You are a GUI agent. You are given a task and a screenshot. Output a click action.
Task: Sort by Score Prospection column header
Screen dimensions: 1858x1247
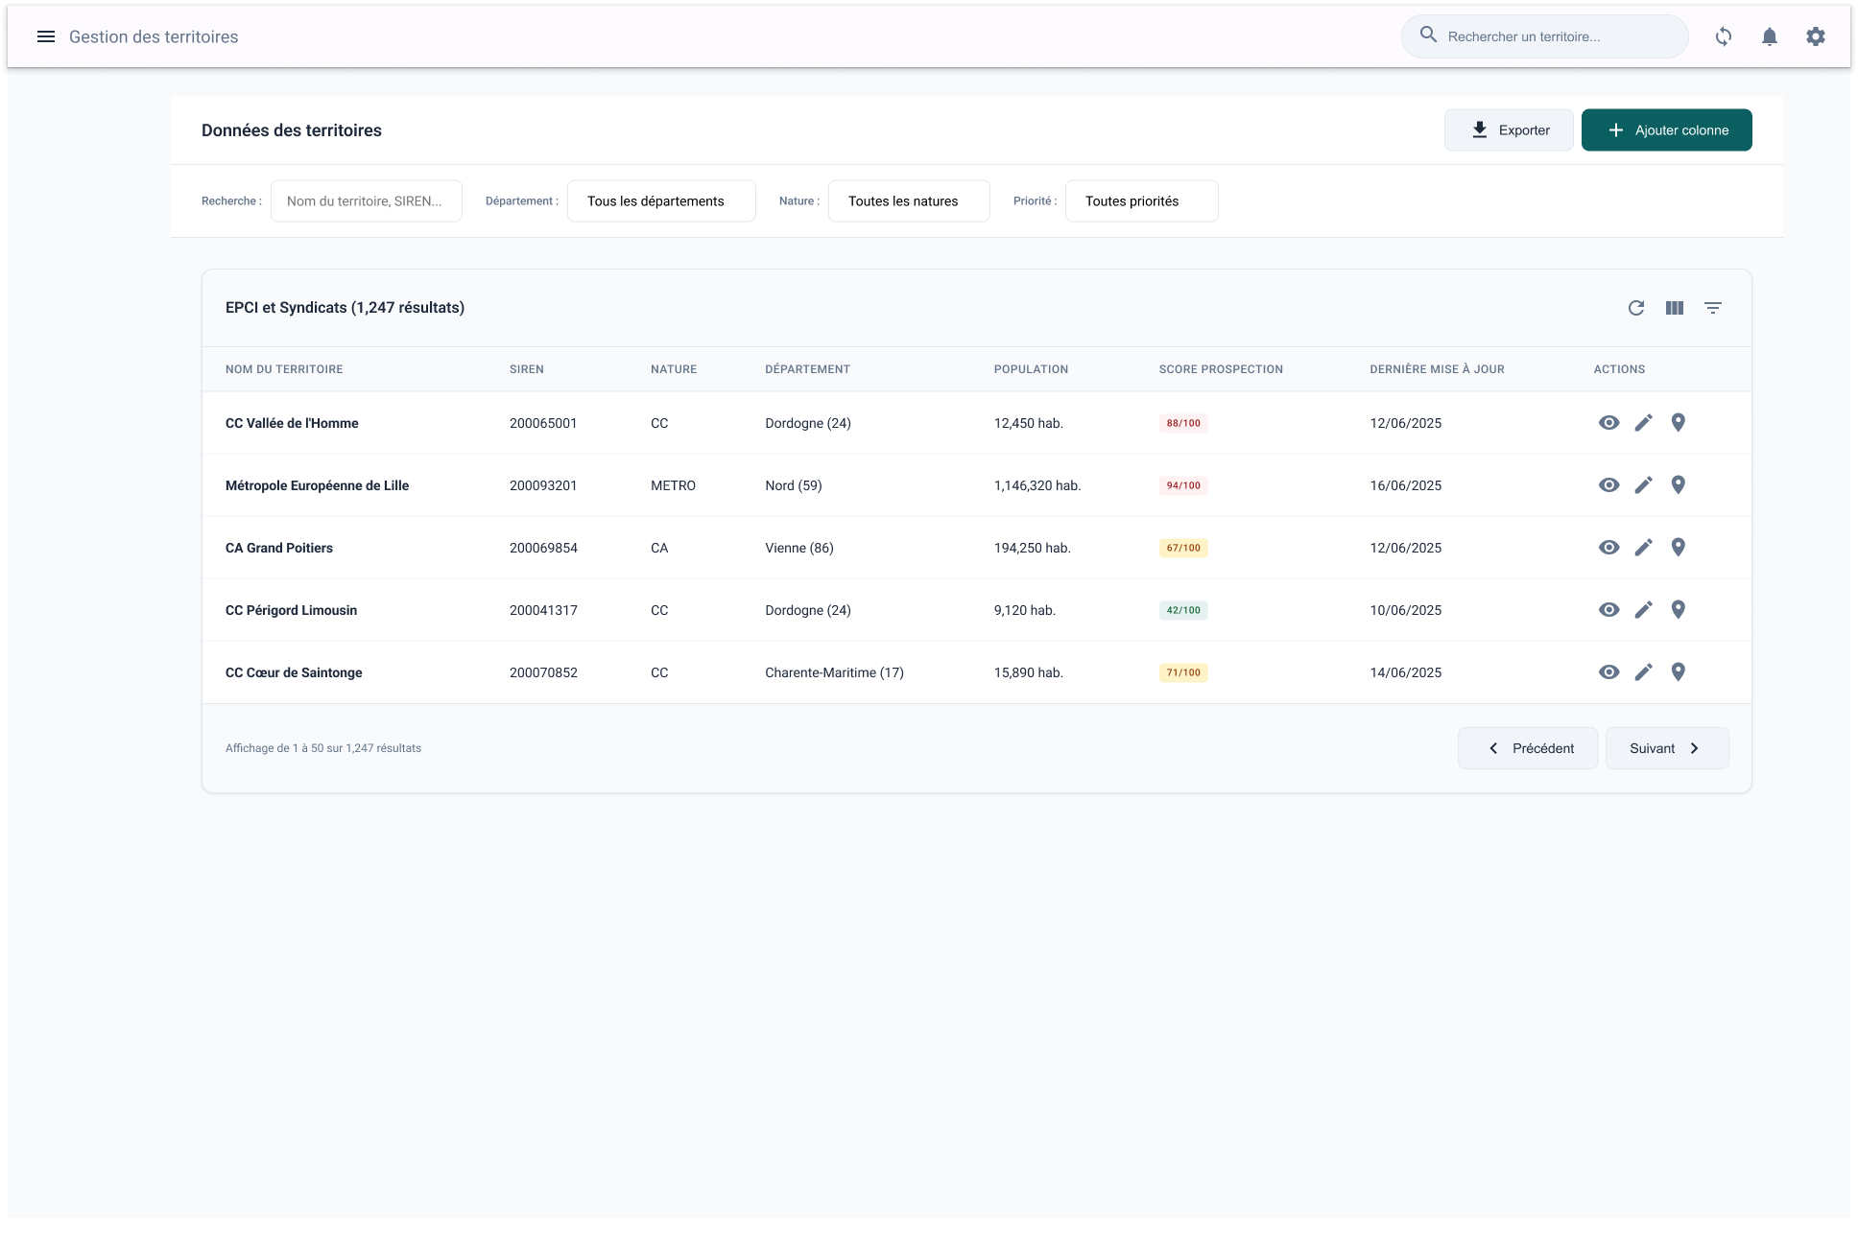click(1221, 369)
